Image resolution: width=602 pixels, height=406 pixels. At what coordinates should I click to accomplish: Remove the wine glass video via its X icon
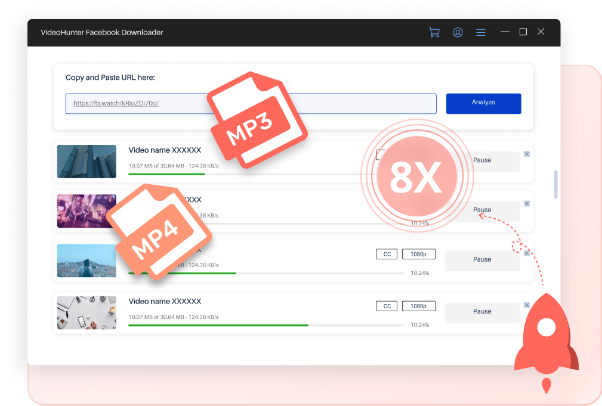point(527,203)
